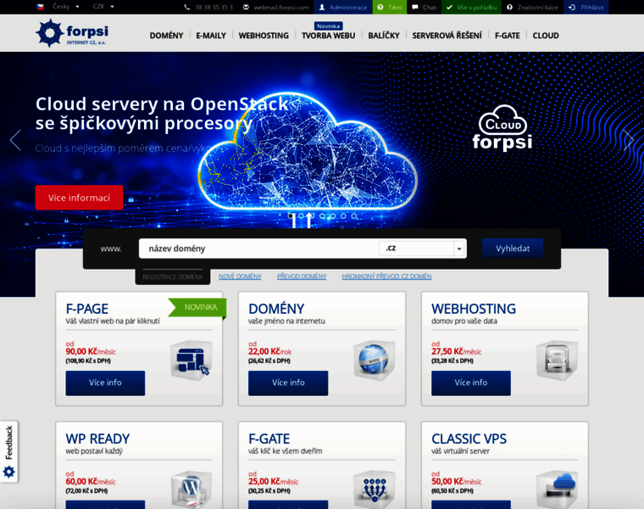
Task: Click the DOMÉNY card title
Action: pos(276,309)
